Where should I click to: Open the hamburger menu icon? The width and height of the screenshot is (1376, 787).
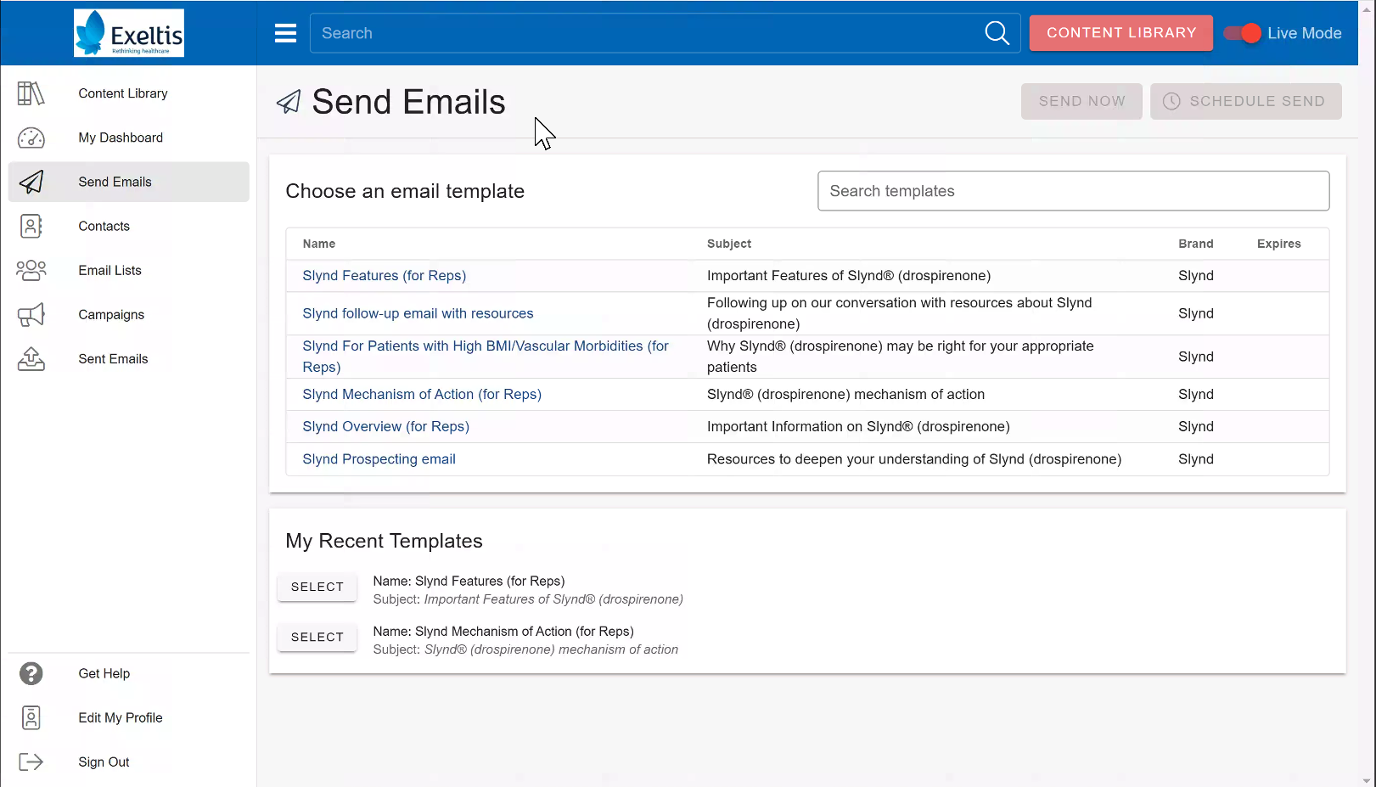tap(285, 33)
